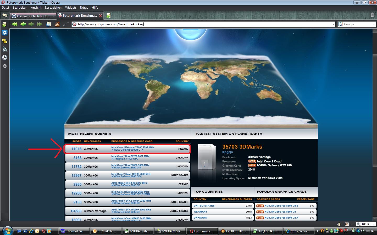This screenshot has height=235, width=377.
Task: Click GERMANY in Top Countries
Action: coord(201,212)
